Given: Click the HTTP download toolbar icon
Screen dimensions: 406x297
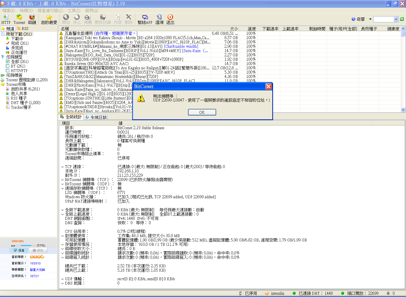Looking at the screenshot, I should [x=6, y=17].
